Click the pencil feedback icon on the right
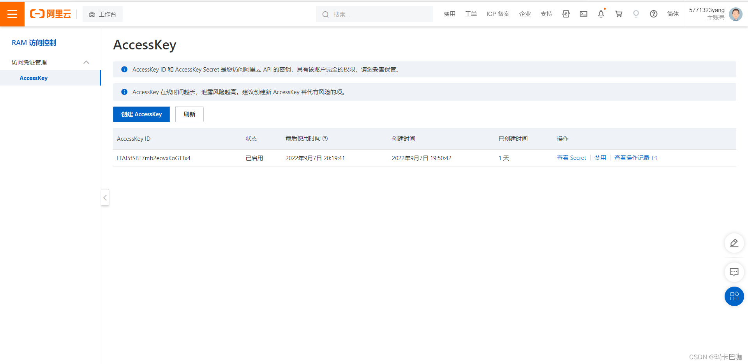The width and height of the screenshot is (748, 364). (734, 243)
